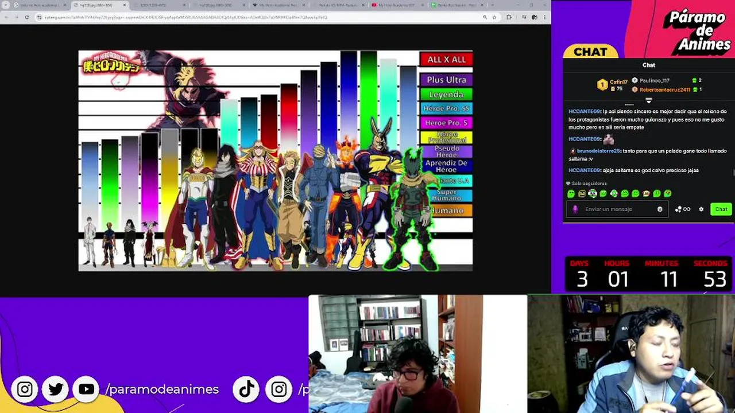Open the zoom magnifier in the address bar
Image resolution: width=735 pixels, height=413 pixels.
(485, 17)
